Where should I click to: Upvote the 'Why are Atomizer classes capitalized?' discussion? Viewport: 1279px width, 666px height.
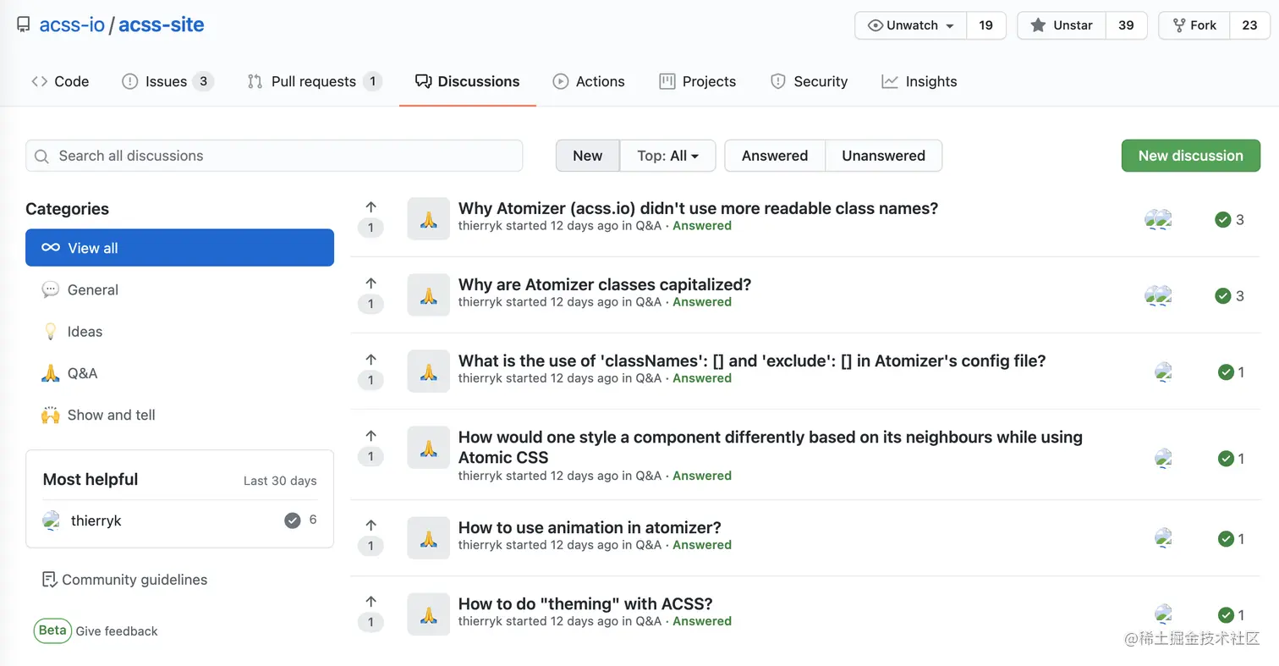(371, 284)
